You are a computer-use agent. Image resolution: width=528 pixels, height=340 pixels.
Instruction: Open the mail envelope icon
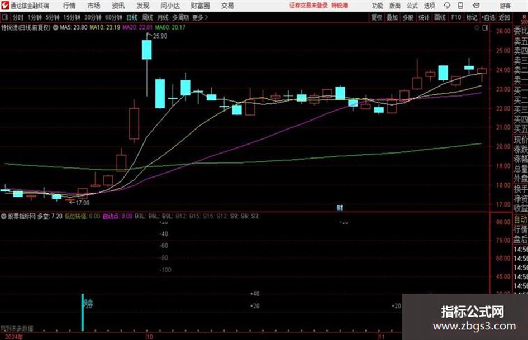[476, 6]
